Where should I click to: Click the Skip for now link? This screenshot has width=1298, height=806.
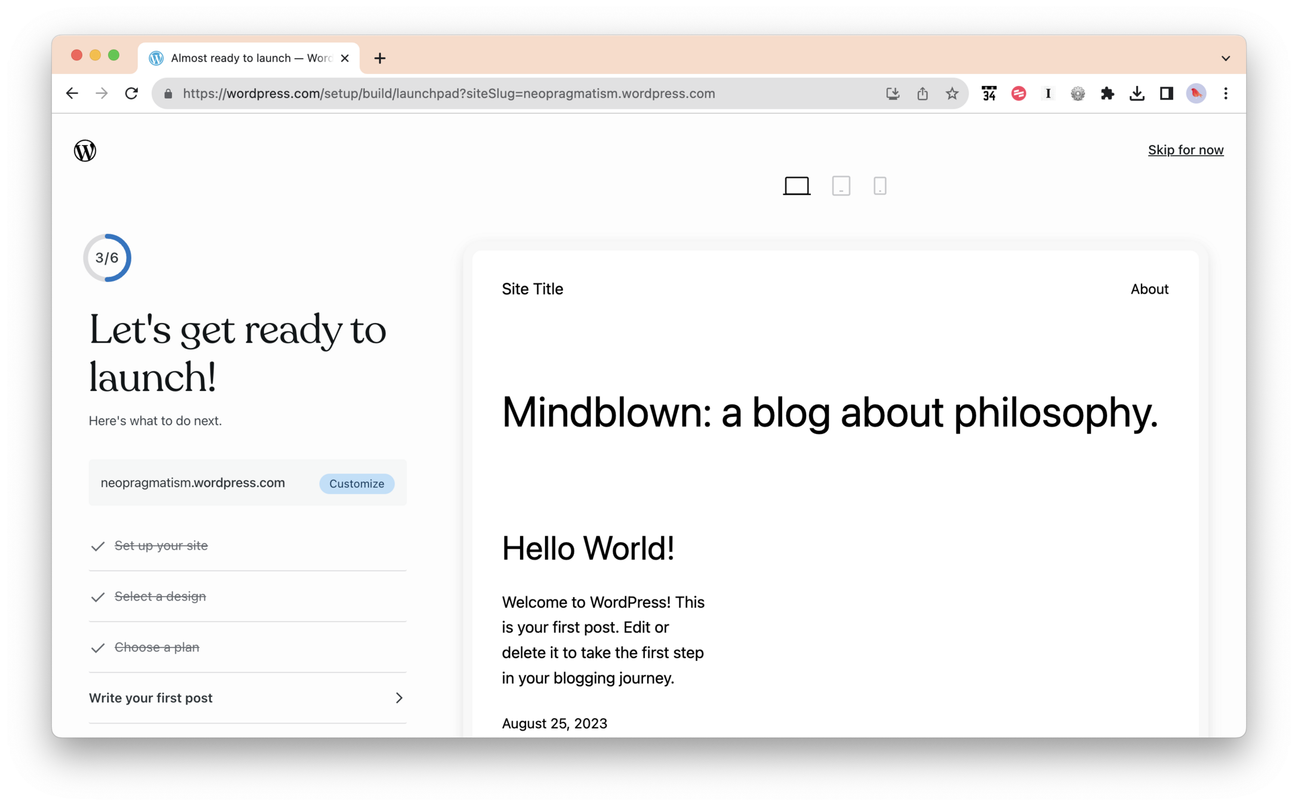1185,150
